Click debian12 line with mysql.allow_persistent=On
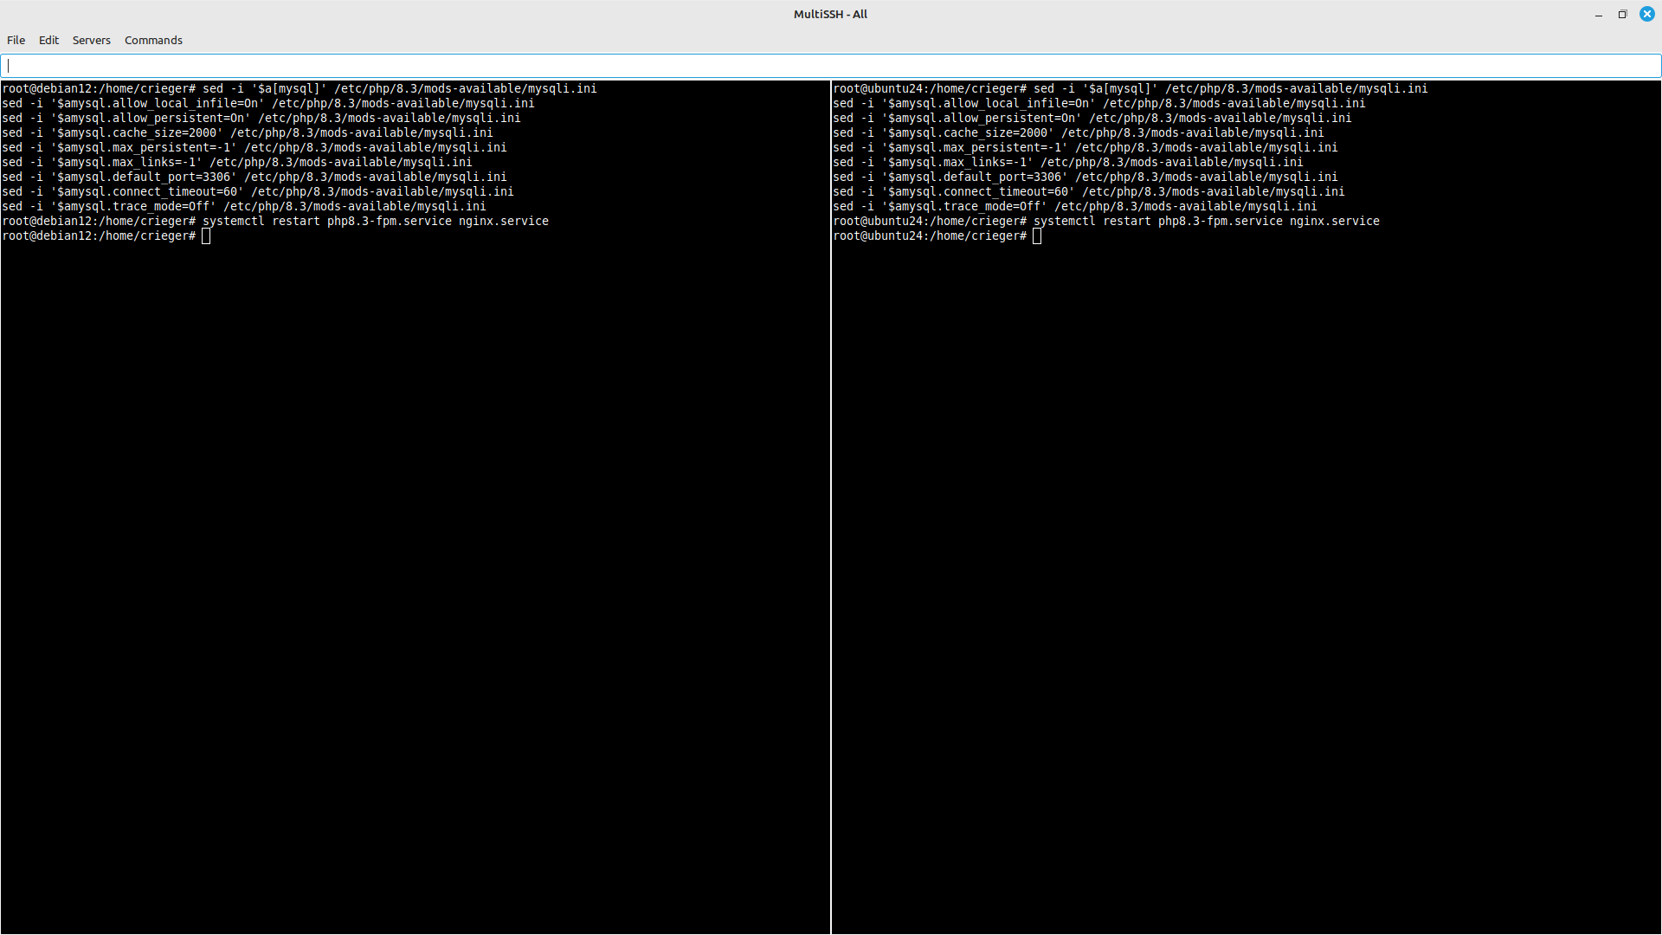The image size is (1662, 935). [261, 118]
